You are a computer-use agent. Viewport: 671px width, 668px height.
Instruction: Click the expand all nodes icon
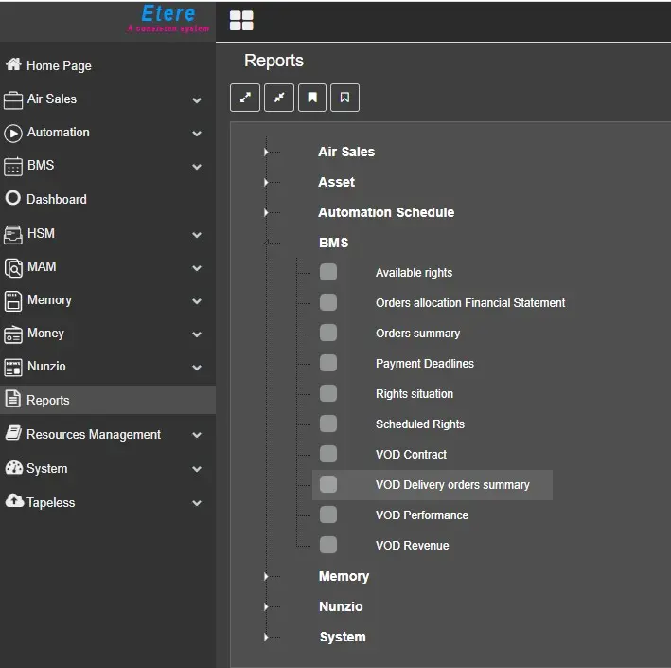[x=245, y=98]
